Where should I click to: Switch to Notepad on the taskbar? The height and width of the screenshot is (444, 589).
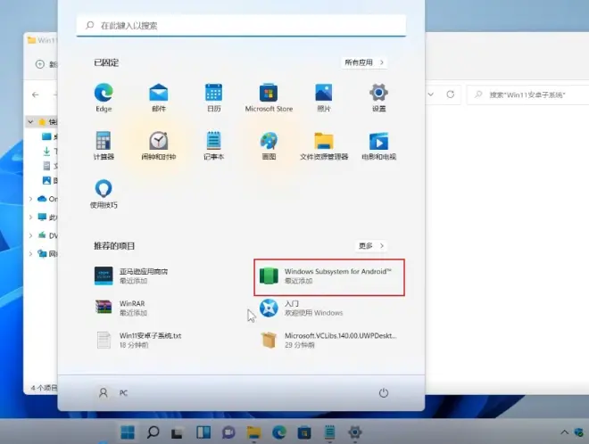tap(329, 432)
